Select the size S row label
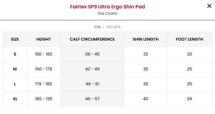Screen dimensions: 215x114 pyautogui.click(x=15, y=54)
